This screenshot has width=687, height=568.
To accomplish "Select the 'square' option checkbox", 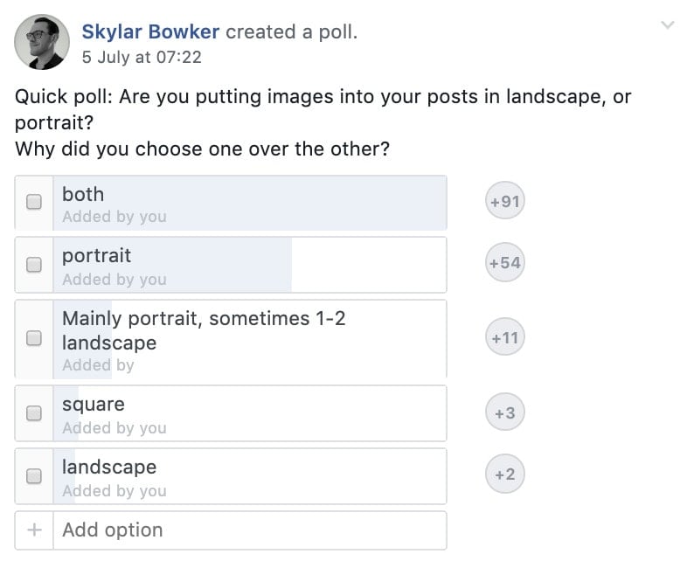I will [x=34, y=413].
